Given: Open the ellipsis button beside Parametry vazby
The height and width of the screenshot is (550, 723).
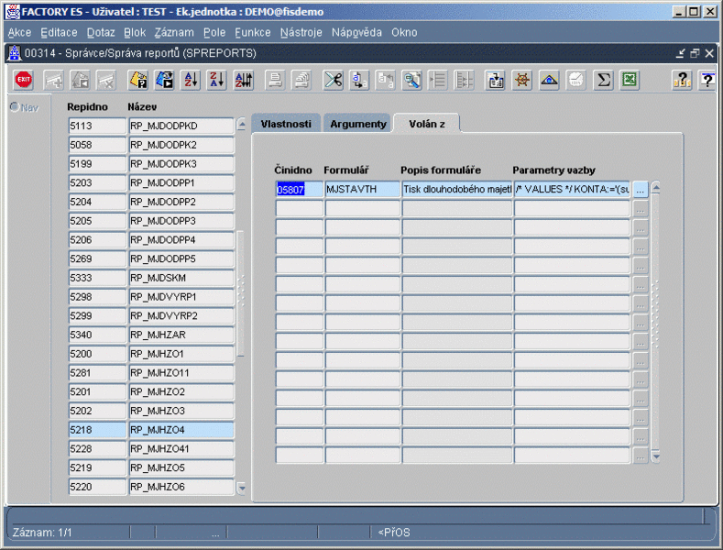Looking at the screenshot, I should click(x=641, y=190).
